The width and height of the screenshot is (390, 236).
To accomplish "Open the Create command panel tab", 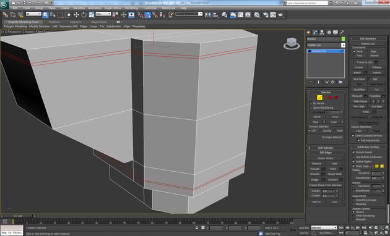I will (x=309, y=32).
